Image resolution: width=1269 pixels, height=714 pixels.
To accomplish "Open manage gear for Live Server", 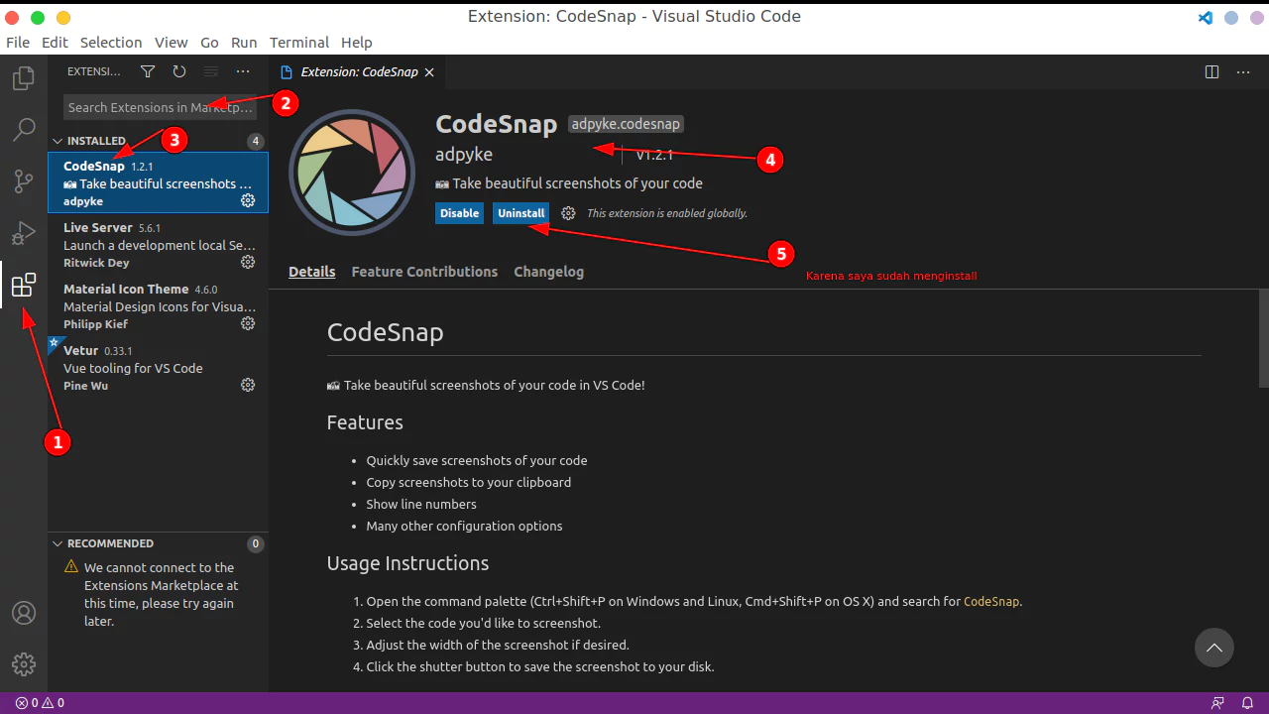I will coord(248,262).
